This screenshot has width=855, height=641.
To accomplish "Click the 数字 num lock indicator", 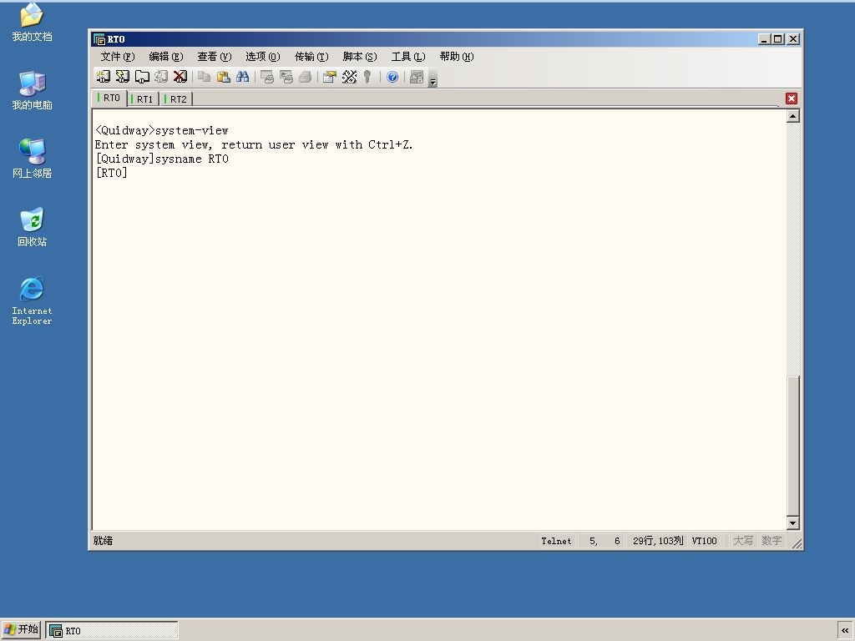I will pos(772,541).
